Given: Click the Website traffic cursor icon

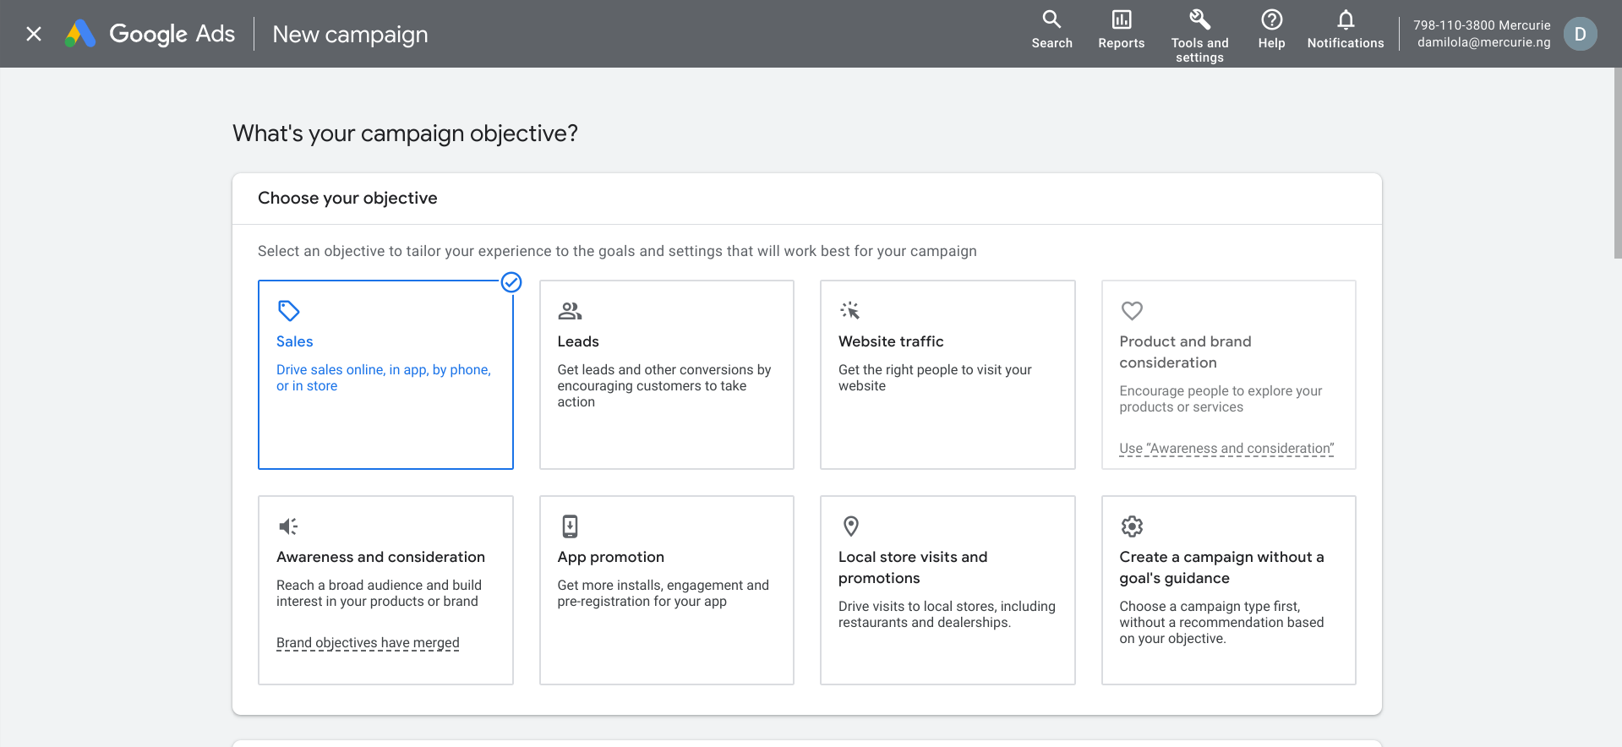Looking at the screenshot, I should coord(850,311).
